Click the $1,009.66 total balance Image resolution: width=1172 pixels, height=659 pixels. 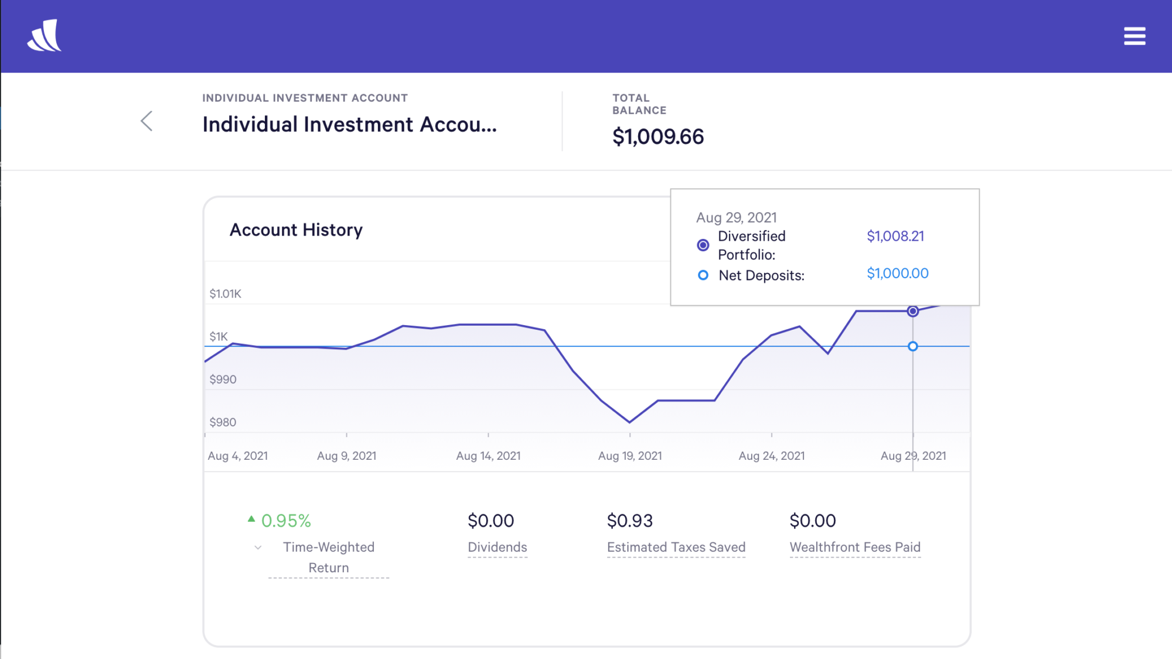[x=657, y=137]
